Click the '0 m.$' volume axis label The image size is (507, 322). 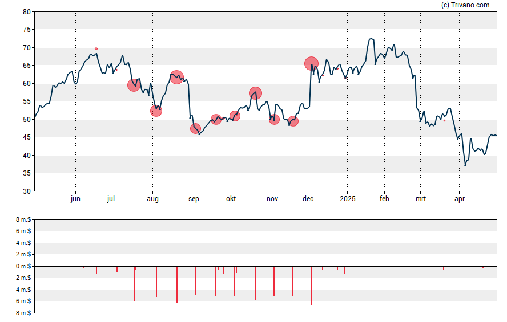point(23,267)
